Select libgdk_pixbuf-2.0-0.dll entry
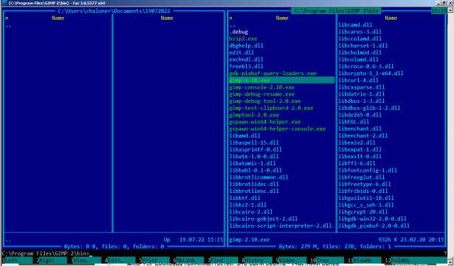Viewport: 454px width, 266px height. click(x=374, y=226)
